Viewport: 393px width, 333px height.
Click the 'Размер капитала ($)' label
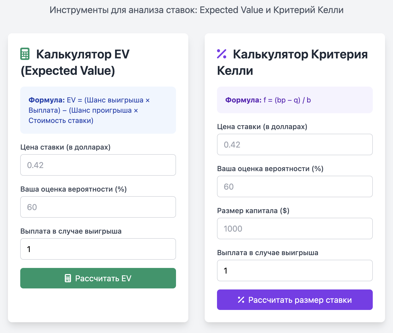tap(253, 211)
